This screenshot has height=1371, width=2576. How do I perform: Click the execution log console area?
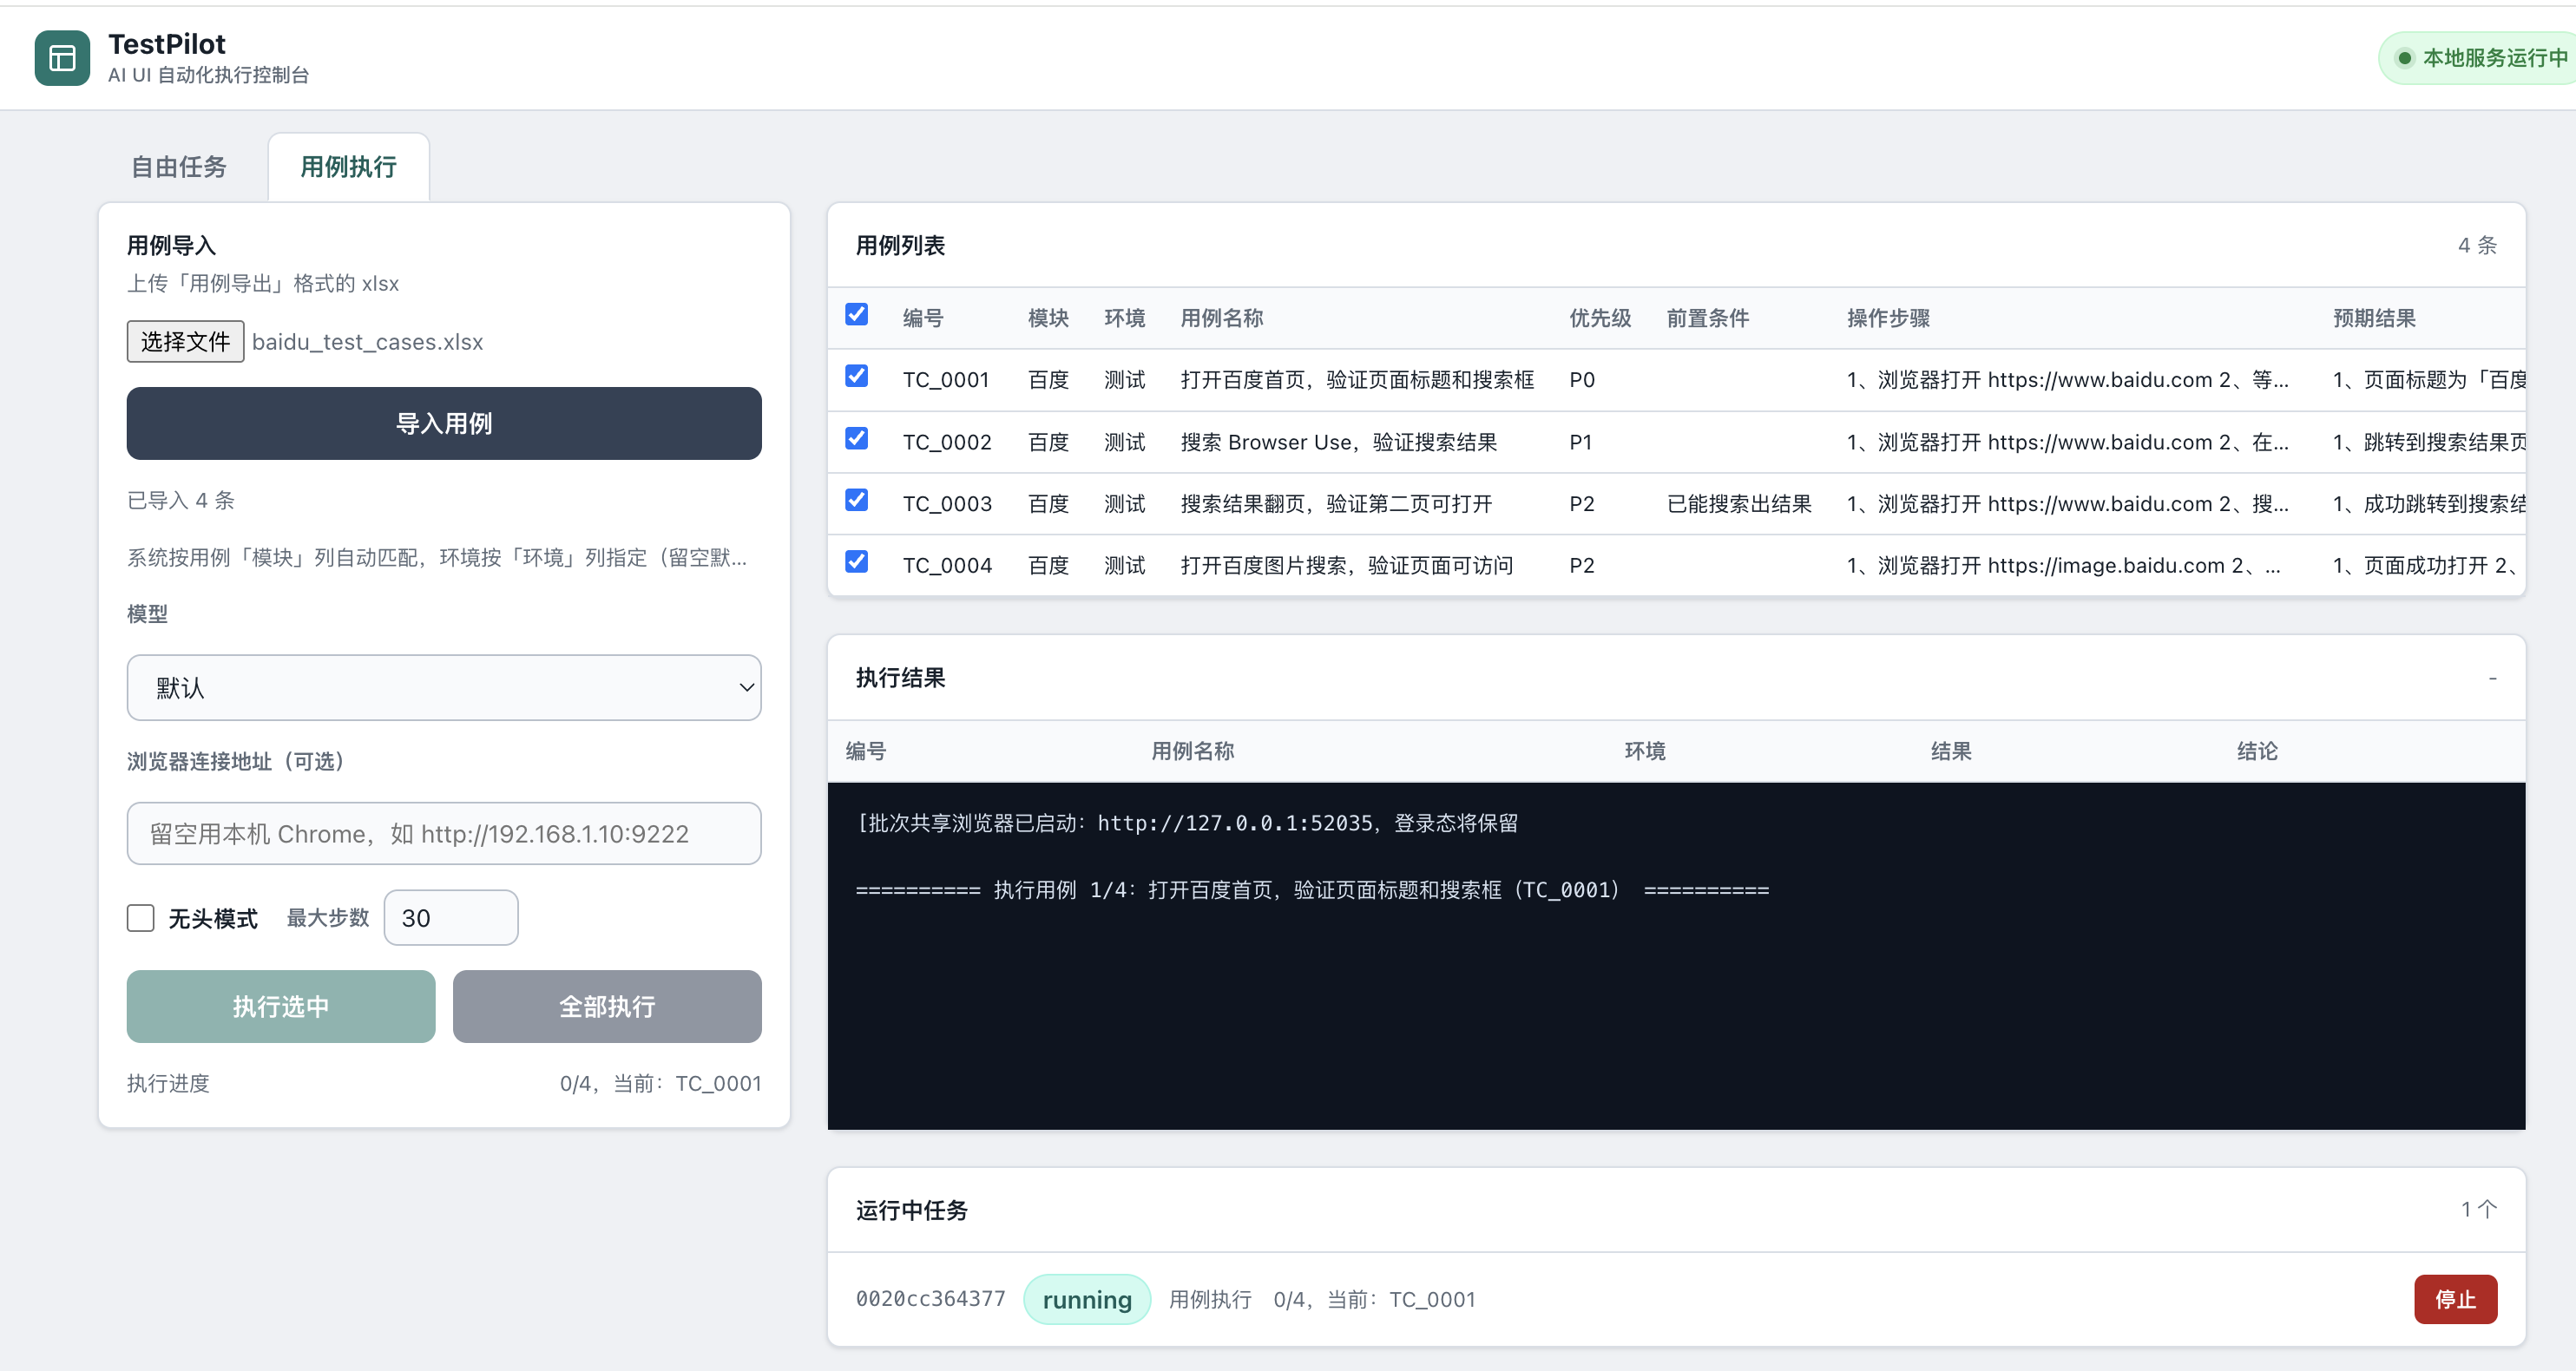click(x=1676, y=956)
